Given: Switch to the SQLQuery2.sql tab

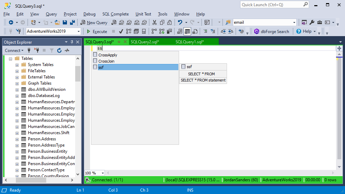Looking at the screenshot, I should pyautogui.click(x=145, y=42).
